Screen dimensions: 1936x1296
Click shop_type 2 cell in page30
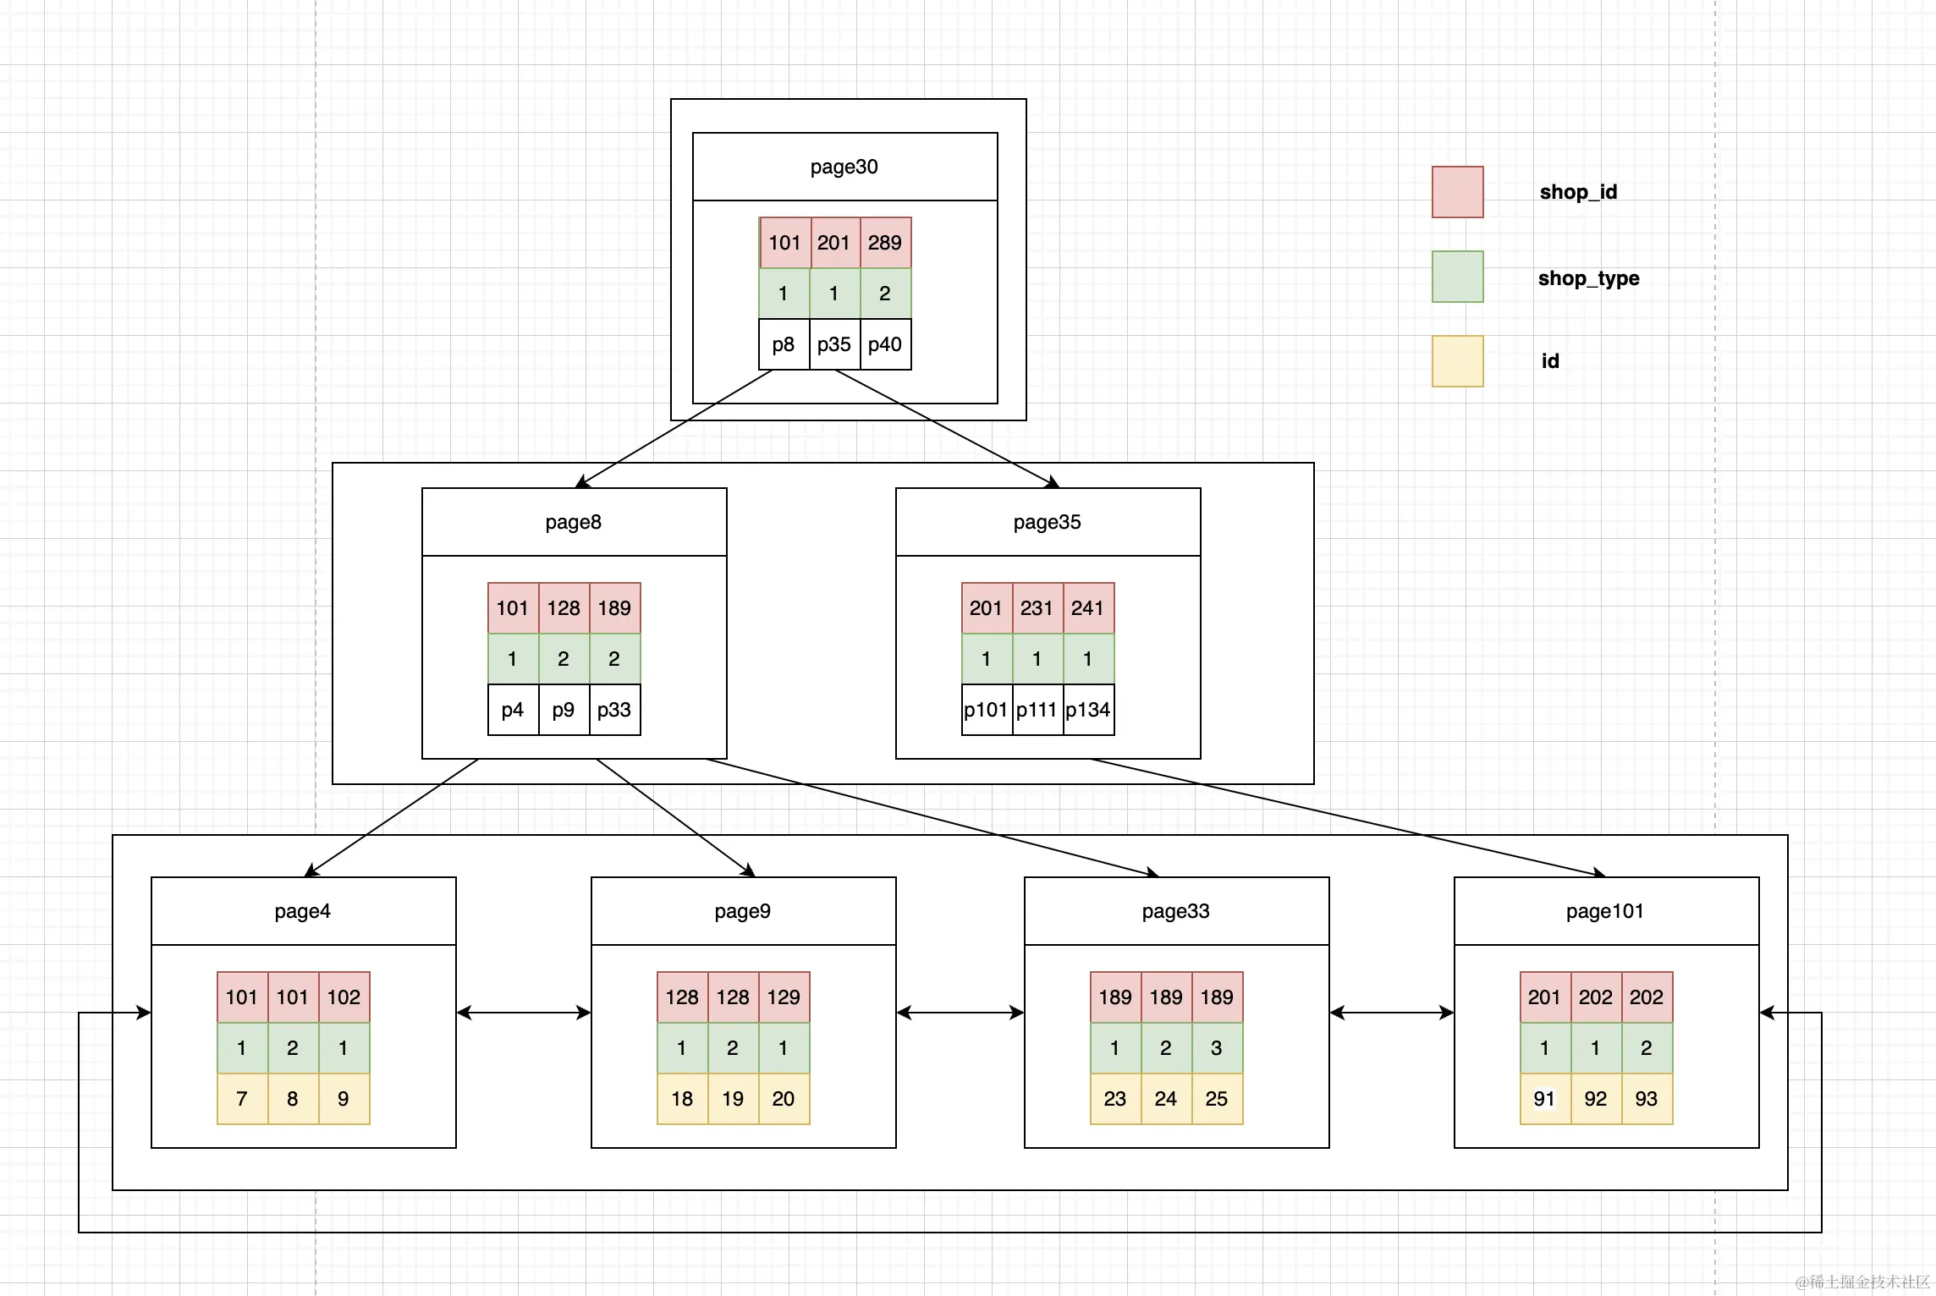pos(886,294)
